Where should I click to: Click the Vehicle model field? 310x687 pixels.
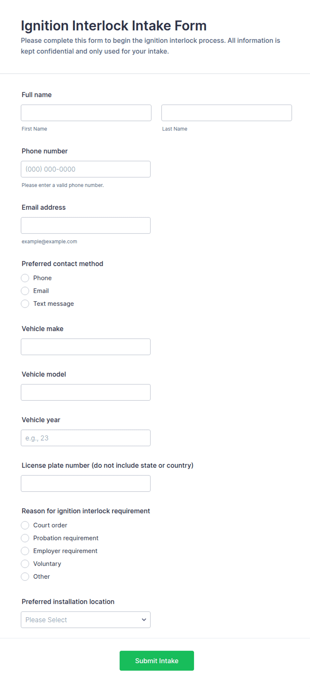[86, 392]
